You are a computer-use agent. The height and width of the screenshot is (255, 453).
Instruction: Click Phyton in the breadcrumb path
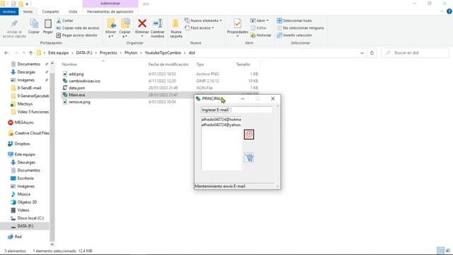tap(131, 53)
